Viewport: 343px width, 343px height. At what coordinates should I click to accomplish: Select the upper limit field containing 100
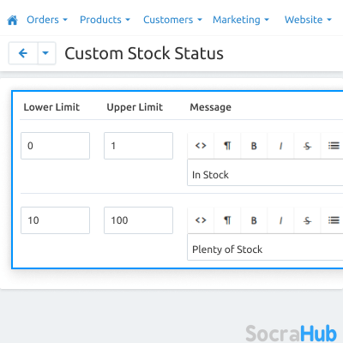click(x=139, y=220)
